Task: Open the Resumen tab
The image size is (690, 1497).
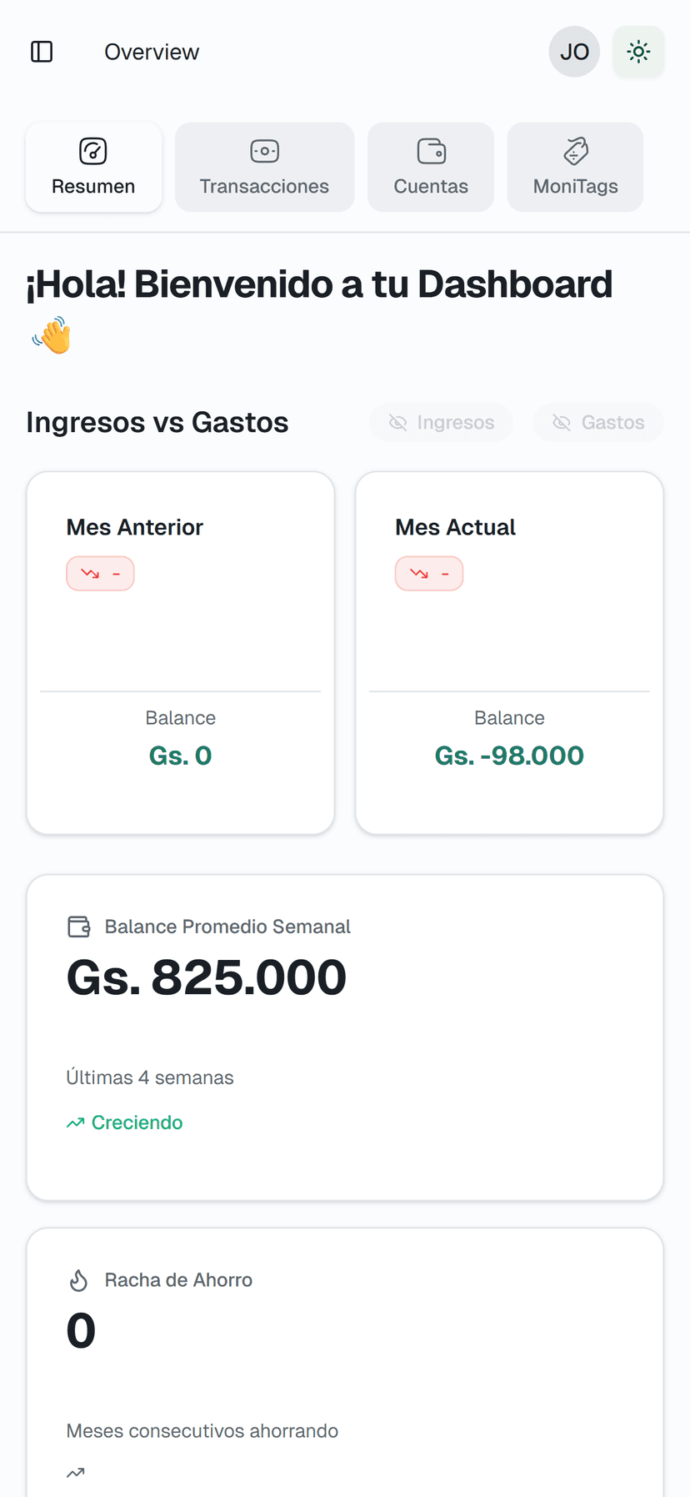Action: [93, 168]
